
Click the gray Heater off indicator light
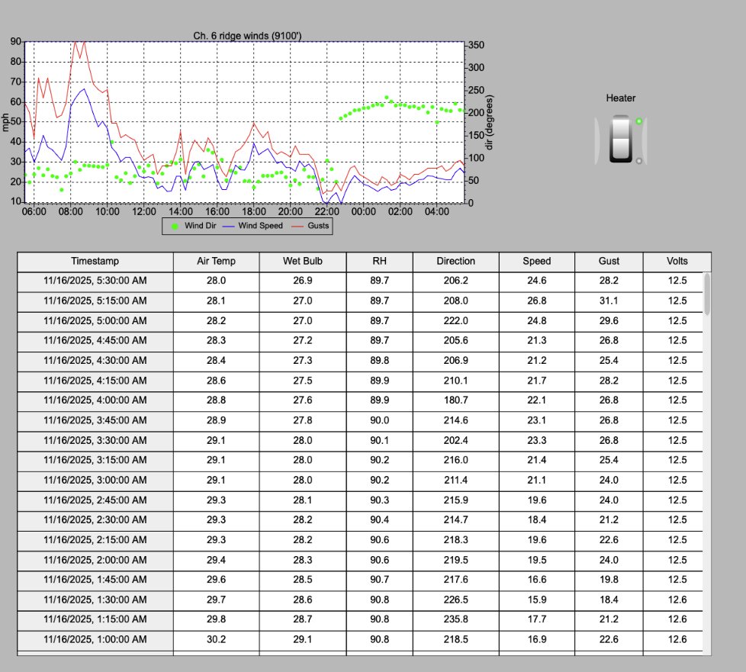[x=639, y=161]
